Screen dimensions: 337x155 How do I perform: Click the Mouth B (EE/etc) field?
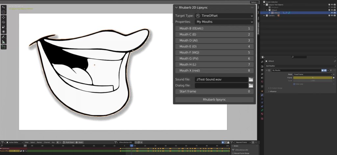pyautogui.click(x=214, y=29)
